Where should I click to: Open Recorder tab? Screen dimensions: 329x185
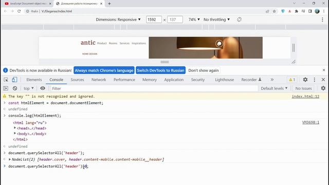[251, 80]
